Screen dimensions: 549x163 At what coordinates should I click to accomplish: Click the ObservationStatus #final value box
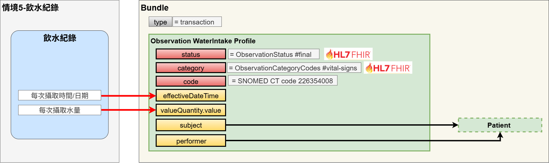273,54
